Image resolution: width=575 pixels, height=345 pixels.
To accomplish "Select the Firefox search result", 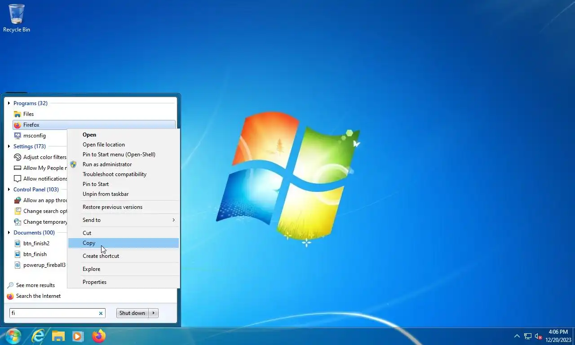I will (x=94, y=125).
